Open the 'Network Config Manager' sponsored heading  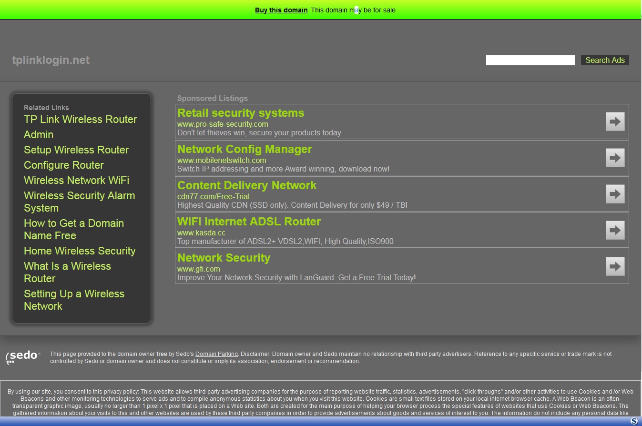[245, 149]
